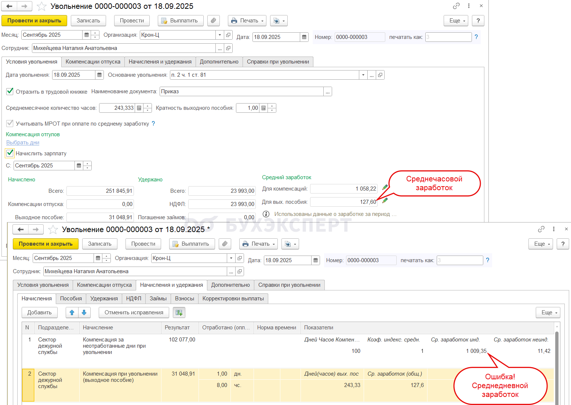Move row up with the blue up arrow
Screen dimensions: 571x405
72,312
